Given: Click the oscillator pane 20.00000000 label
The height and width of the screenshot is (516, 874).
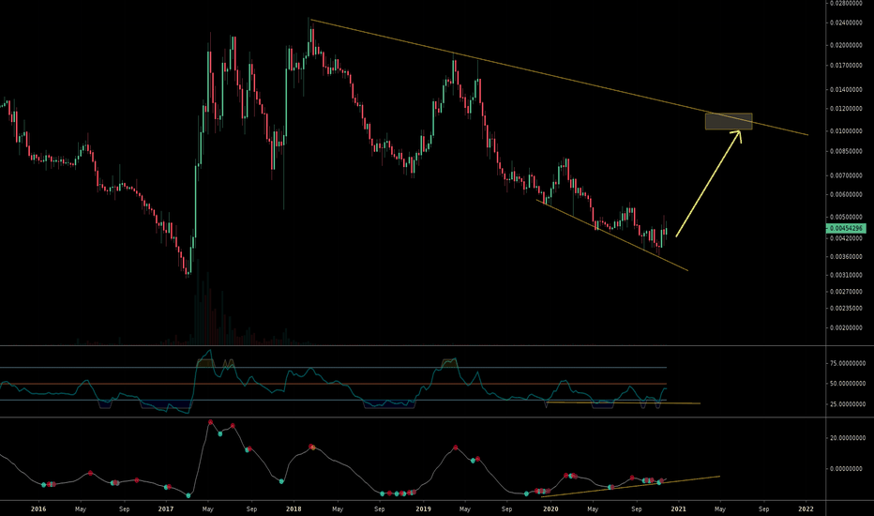Looking at the screenshot, I should [848, 438].
